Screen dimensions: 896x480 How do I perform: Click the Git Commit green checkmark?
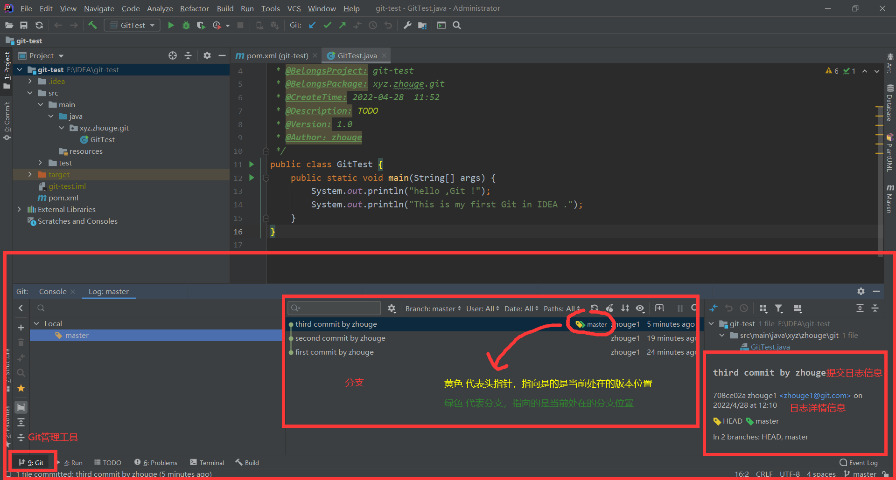[327, 25]
